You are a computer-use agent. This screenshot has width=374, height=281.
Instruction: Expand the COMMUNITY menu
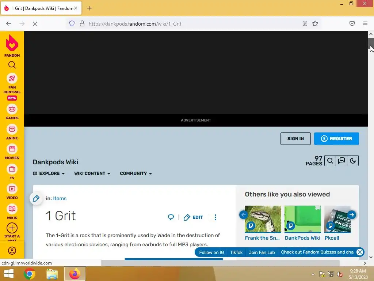(x=136, y=173)
